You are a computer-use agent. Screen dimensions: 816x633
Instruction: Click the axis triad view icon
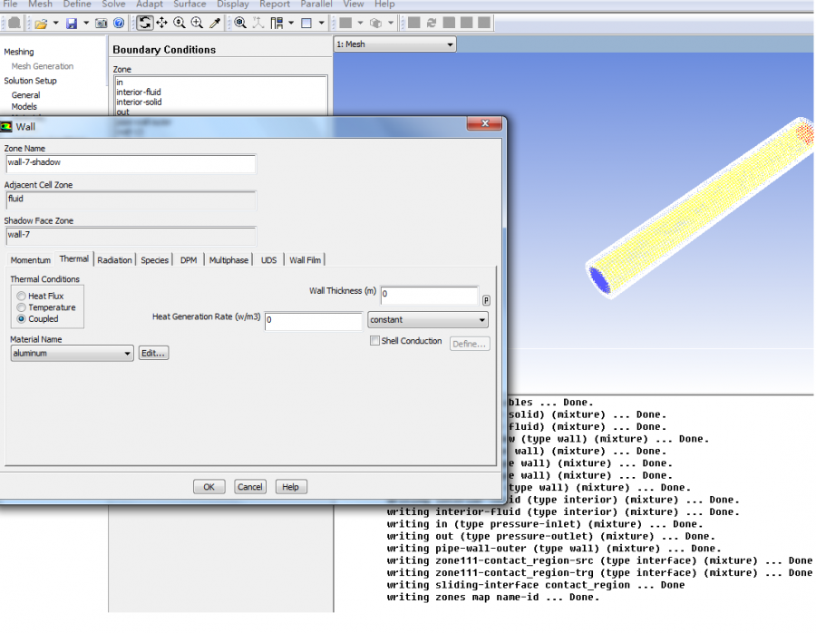click(x=258, y=23)
